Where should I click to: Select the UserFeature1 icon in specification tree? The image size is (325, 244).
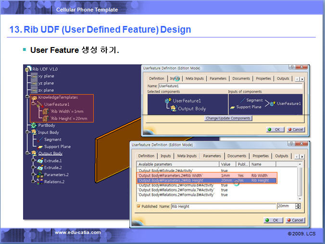click(40, 104)
